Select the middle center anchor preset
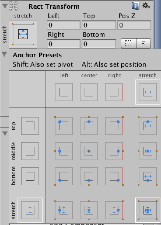Image resolution: width=161 pixels, height=225 pixels. [x=89, y=151]
